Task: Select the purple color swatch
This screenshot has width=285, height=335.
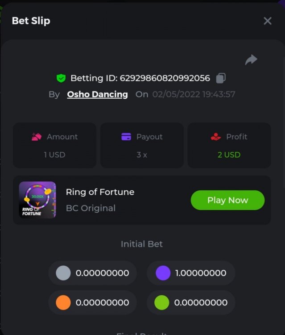Action: 163,273
